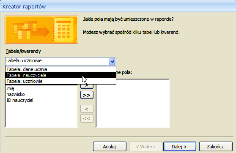
Task: Pick 'Tabela: uczniowie' in the dropdown list
Action: (x=60, y=81)
